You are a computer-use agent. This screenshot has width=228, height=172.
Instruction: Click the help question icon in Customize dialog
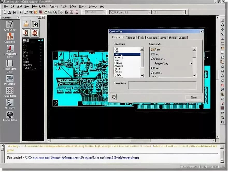pos(114,97)
